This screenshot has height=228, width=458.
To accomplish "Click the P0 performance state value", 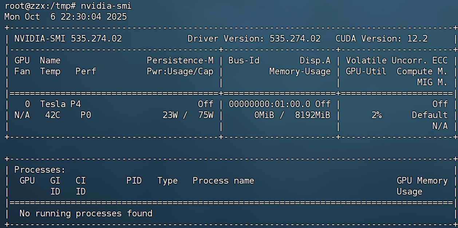I will pos(86,115).
